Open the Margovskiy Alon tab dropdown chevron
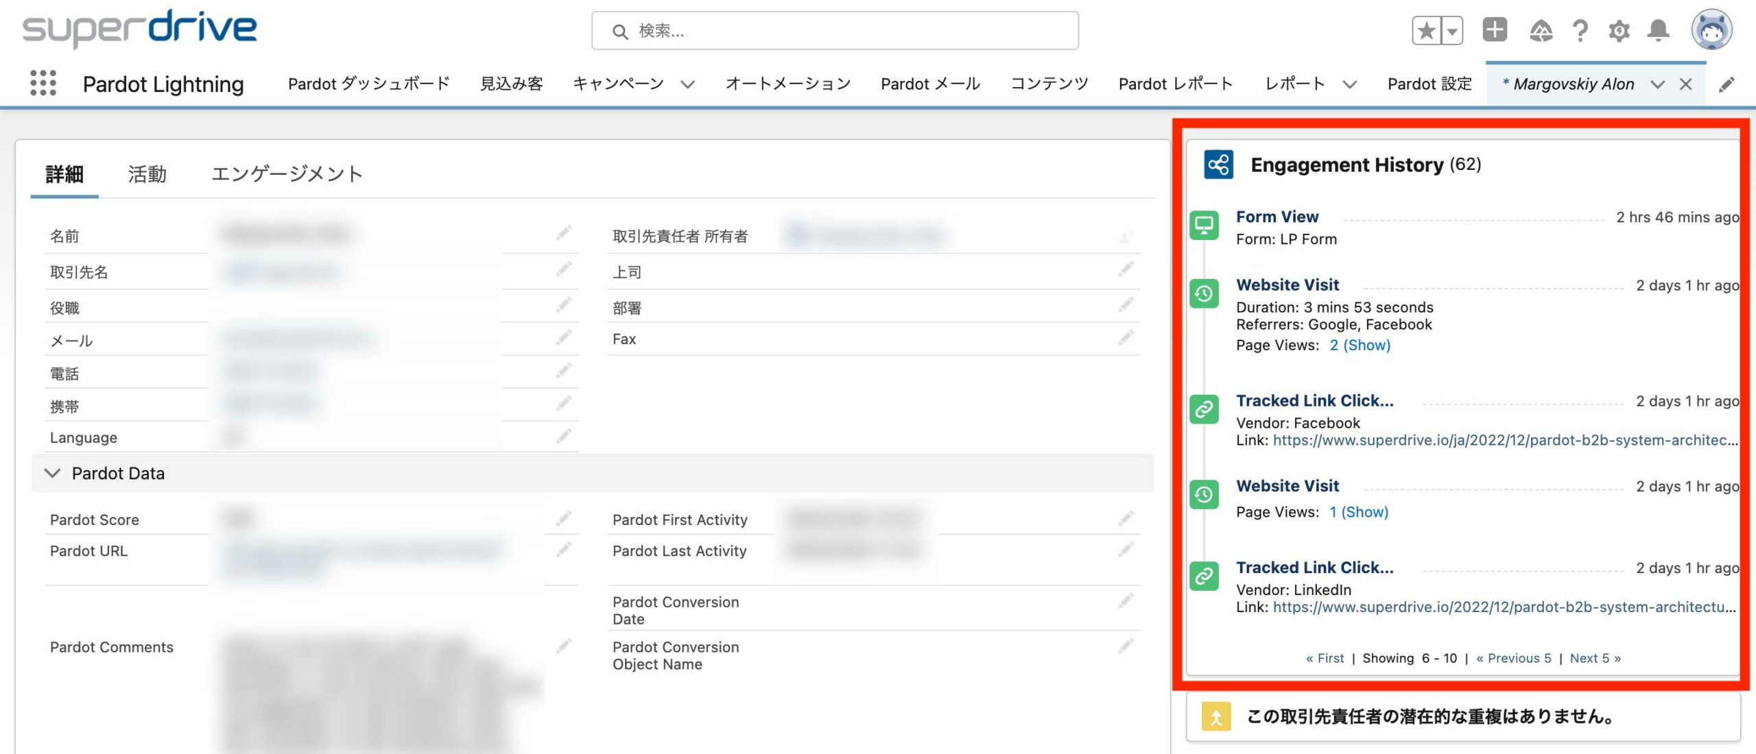 [1657, 84]
